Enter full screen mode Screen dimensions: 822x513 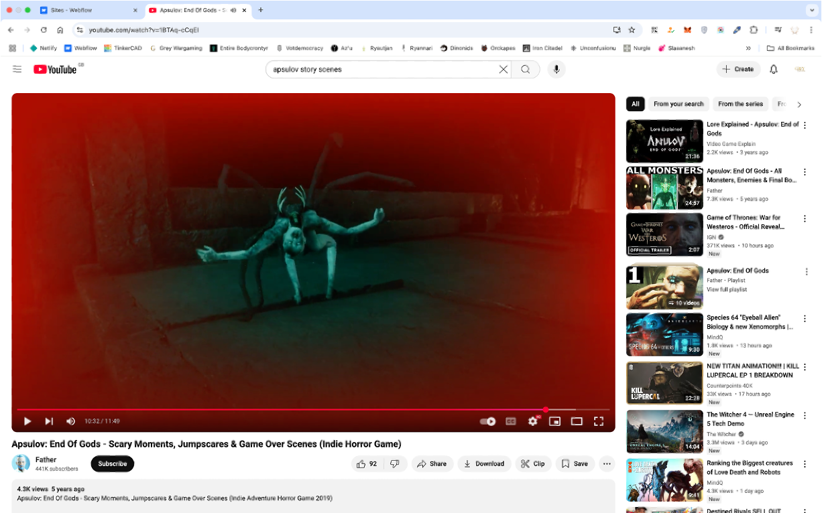coord(599,421)
